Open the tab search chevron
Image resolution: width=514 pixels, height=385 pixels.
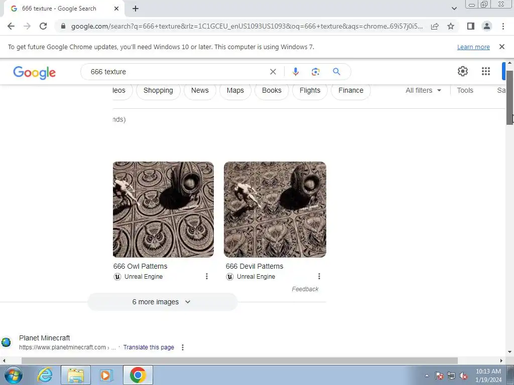coord(454,9)
